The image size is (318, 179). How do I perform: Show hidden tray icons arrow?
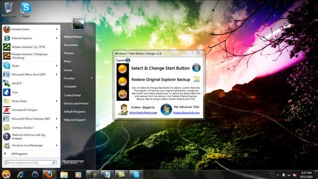(278, 175)
